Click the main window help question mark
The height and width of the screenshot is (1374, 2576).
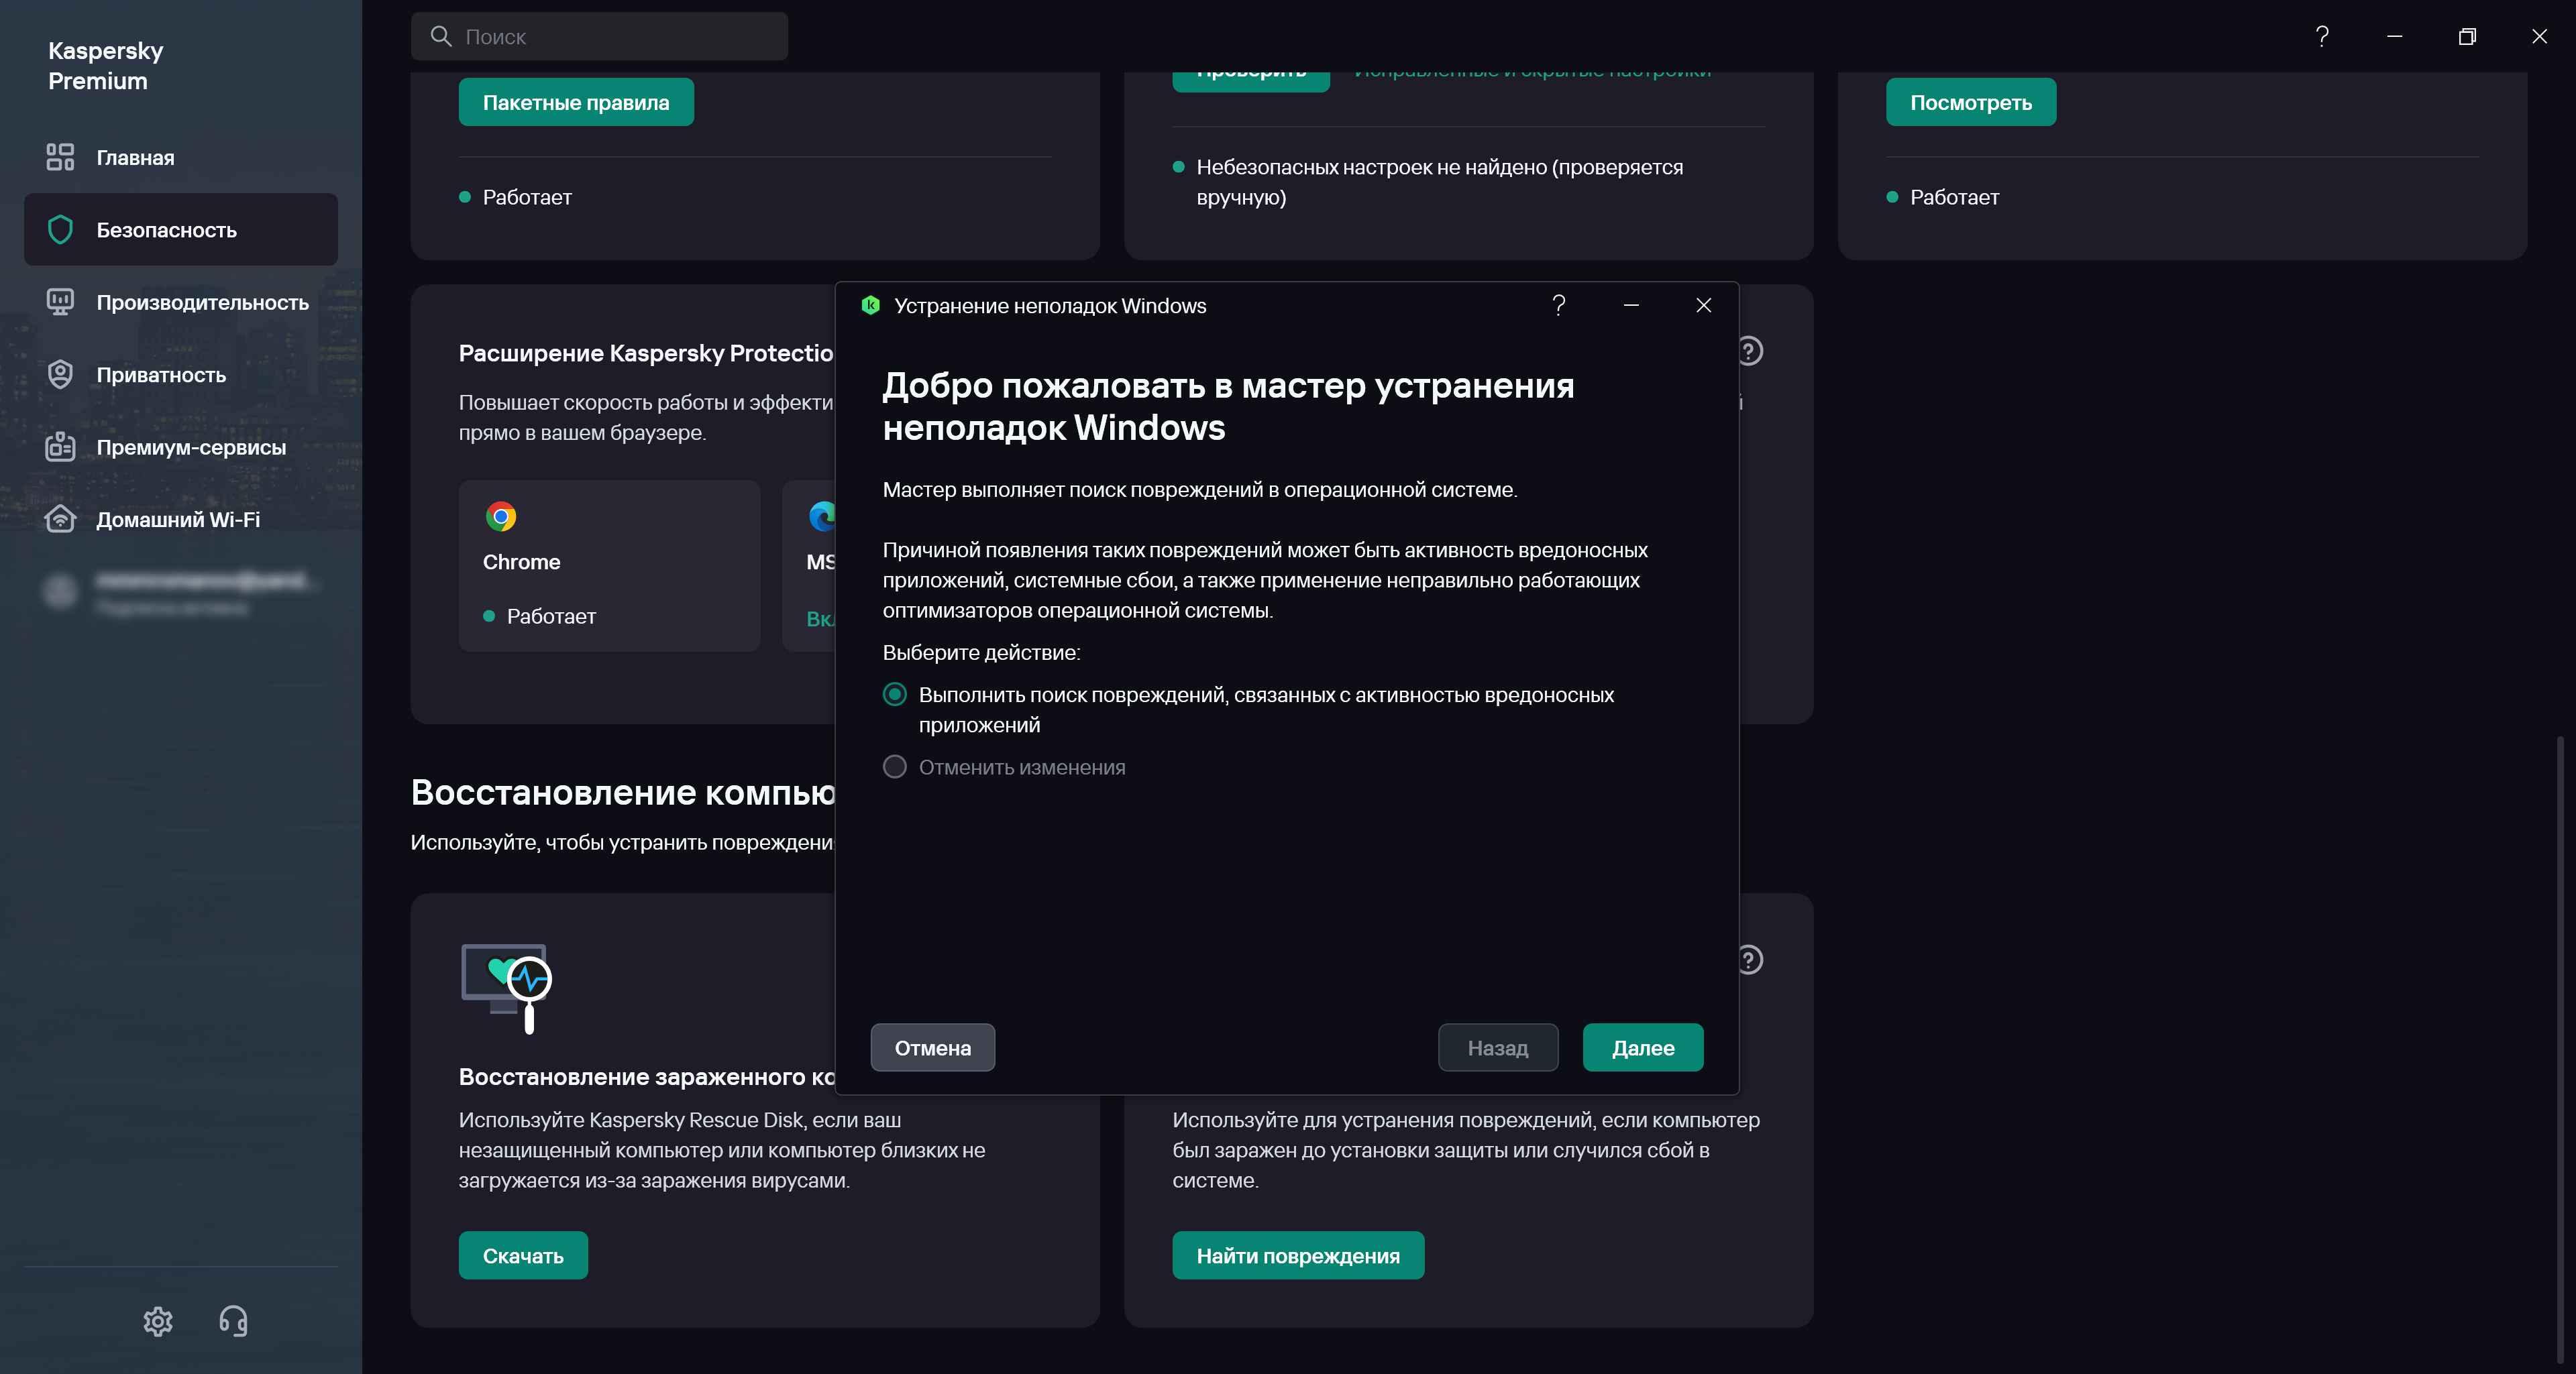[x=2322, y=37]
